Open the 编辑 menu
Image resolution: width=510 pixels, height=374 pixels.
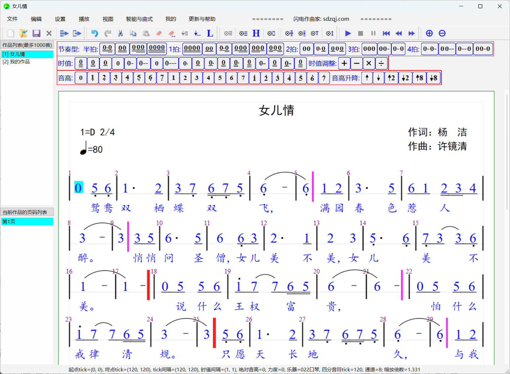(x=36, y=19)
